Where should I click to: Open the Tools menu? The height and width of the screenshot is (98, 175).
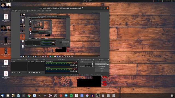(39, 11)
